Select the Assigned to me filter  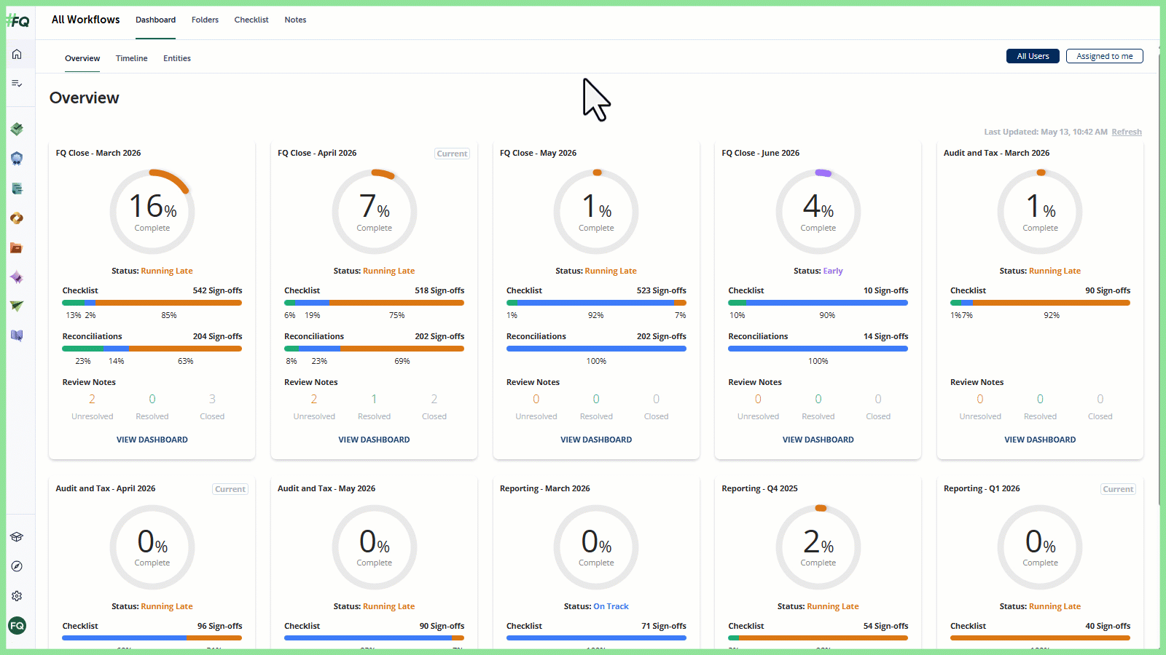(1104, 56)
